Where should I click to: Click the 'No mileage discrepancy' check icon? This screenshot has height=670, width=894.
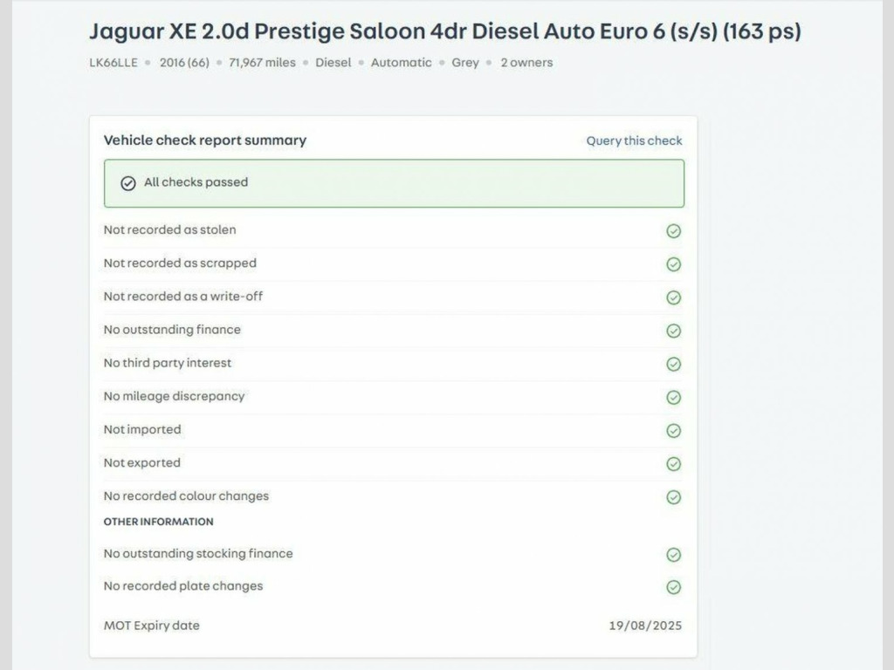pos(673,397)
